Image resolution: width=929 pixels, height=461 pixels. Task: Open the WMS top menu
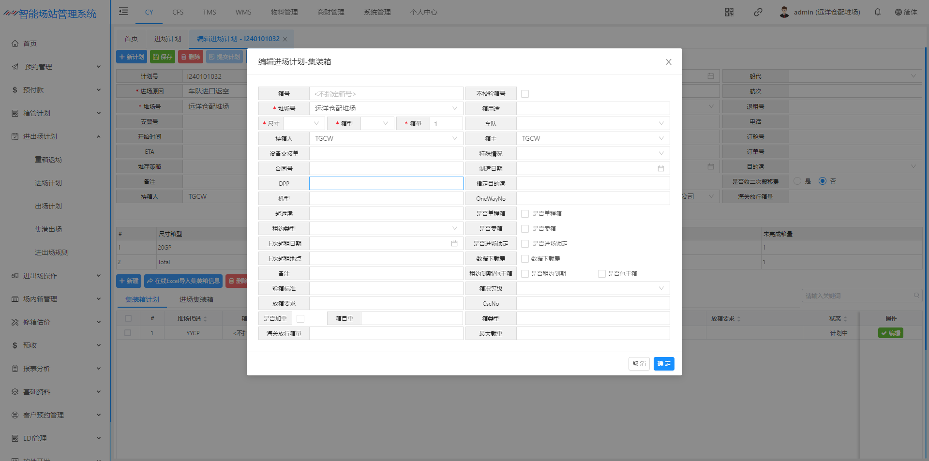pyautogui.click(x=243, y=12)
